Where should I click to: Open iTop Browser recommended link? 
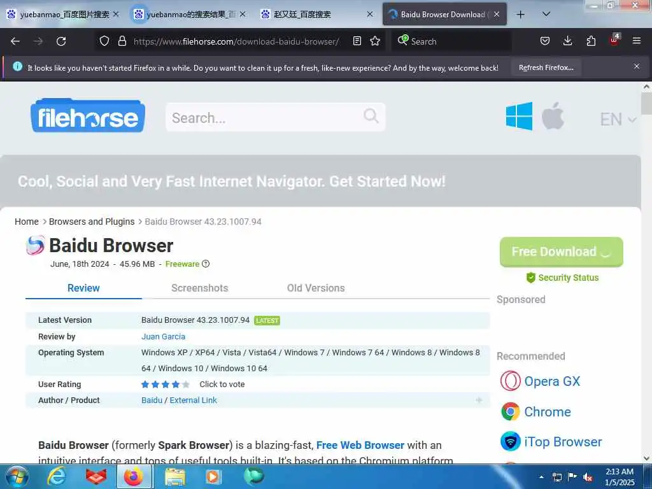(551, 442)
